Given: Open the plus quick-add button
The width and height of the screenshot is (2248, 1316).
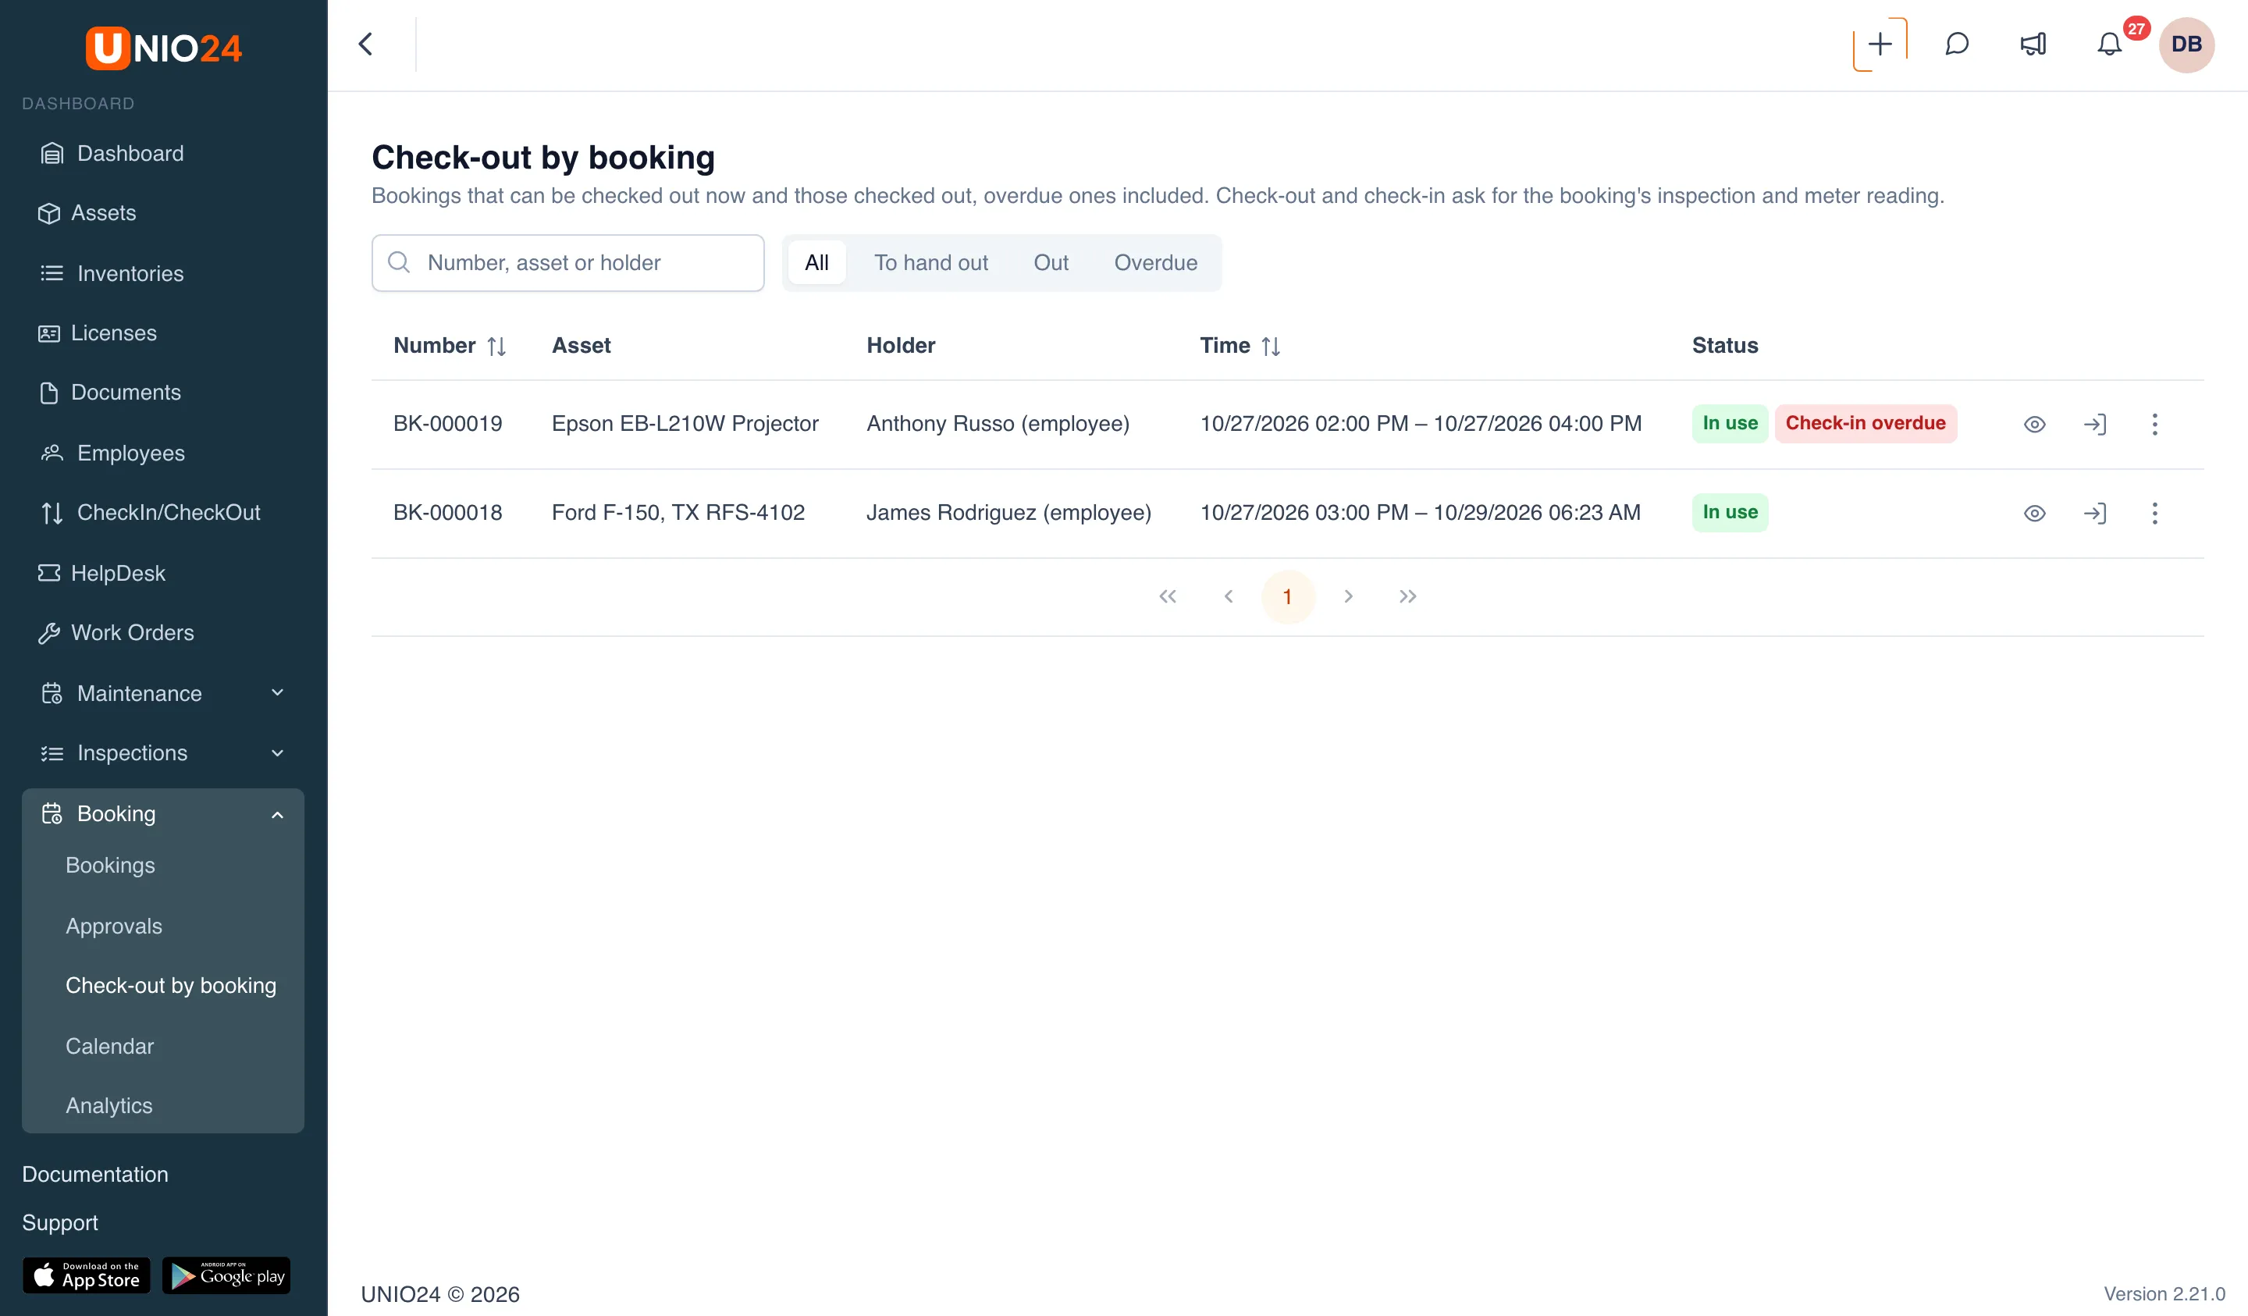Looking at the screenshot, I should pyautogui.click(x=1880, y=44).
